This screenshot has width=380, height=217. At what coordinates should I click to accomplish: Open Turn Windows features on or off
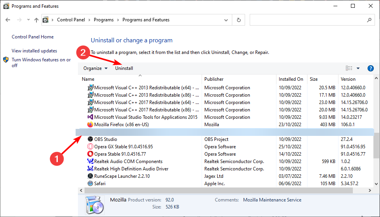[x=41, y=62]
